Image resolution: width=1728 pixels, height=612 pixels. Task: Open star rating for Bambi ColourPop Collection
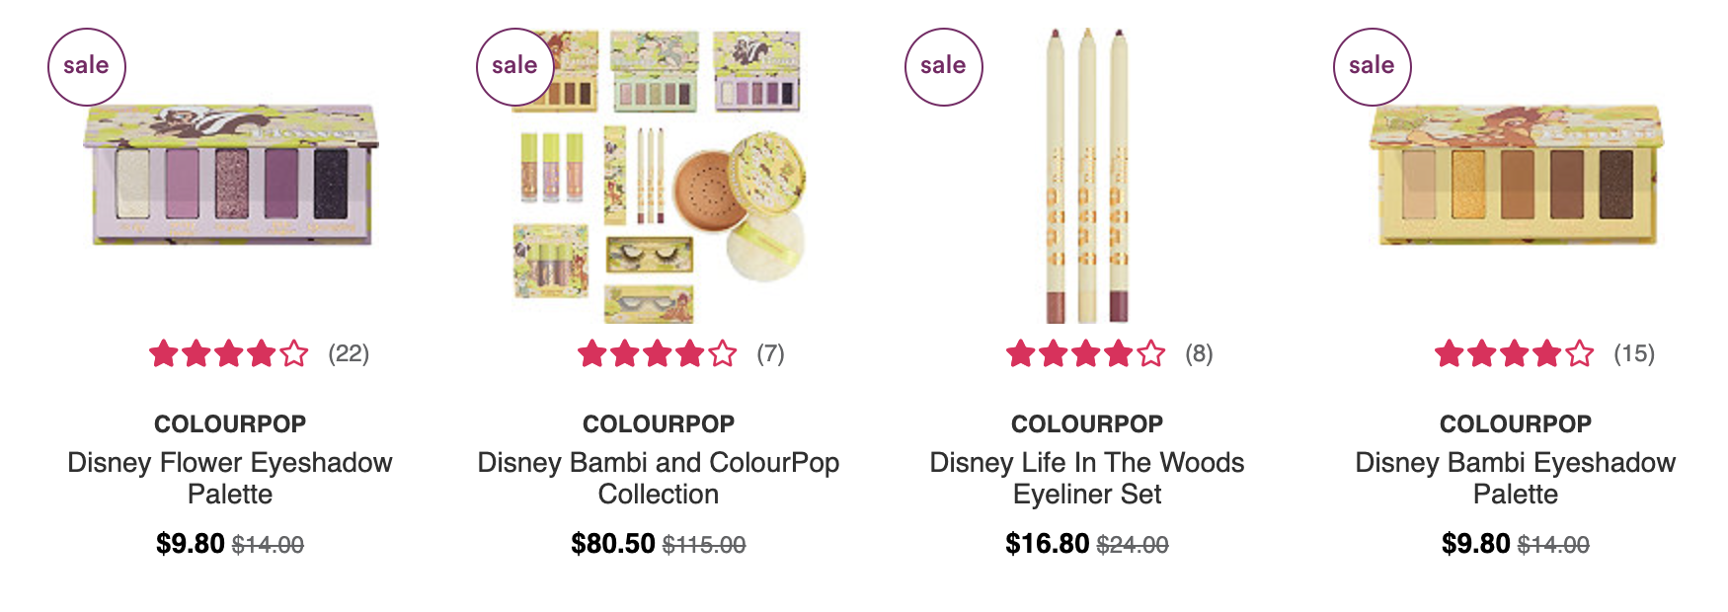click(658, 353)
